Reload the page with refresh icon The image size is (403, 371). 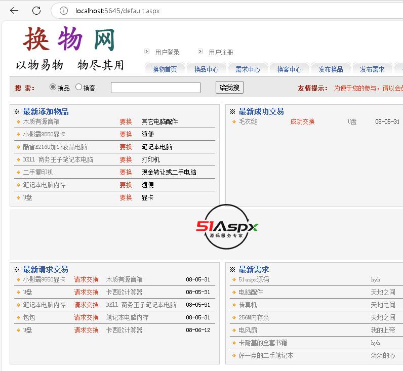coord(36,11)
